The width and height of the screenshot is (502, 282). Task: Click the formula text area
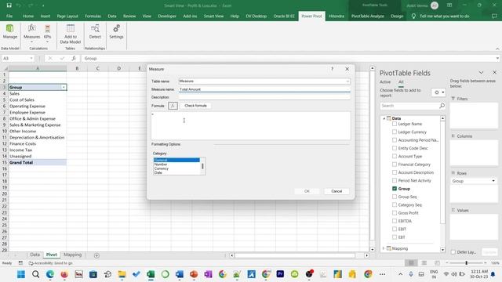pyautogui.click(x=251, y=125)
